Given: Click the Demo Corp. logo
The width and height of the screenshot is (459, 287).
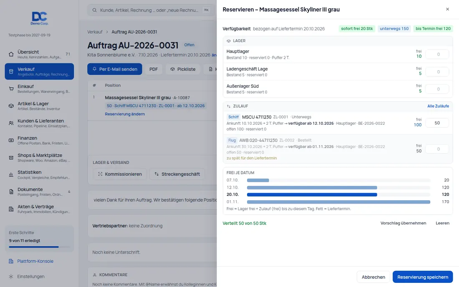Looking at the screenshot, I should [x=39, y=18].
